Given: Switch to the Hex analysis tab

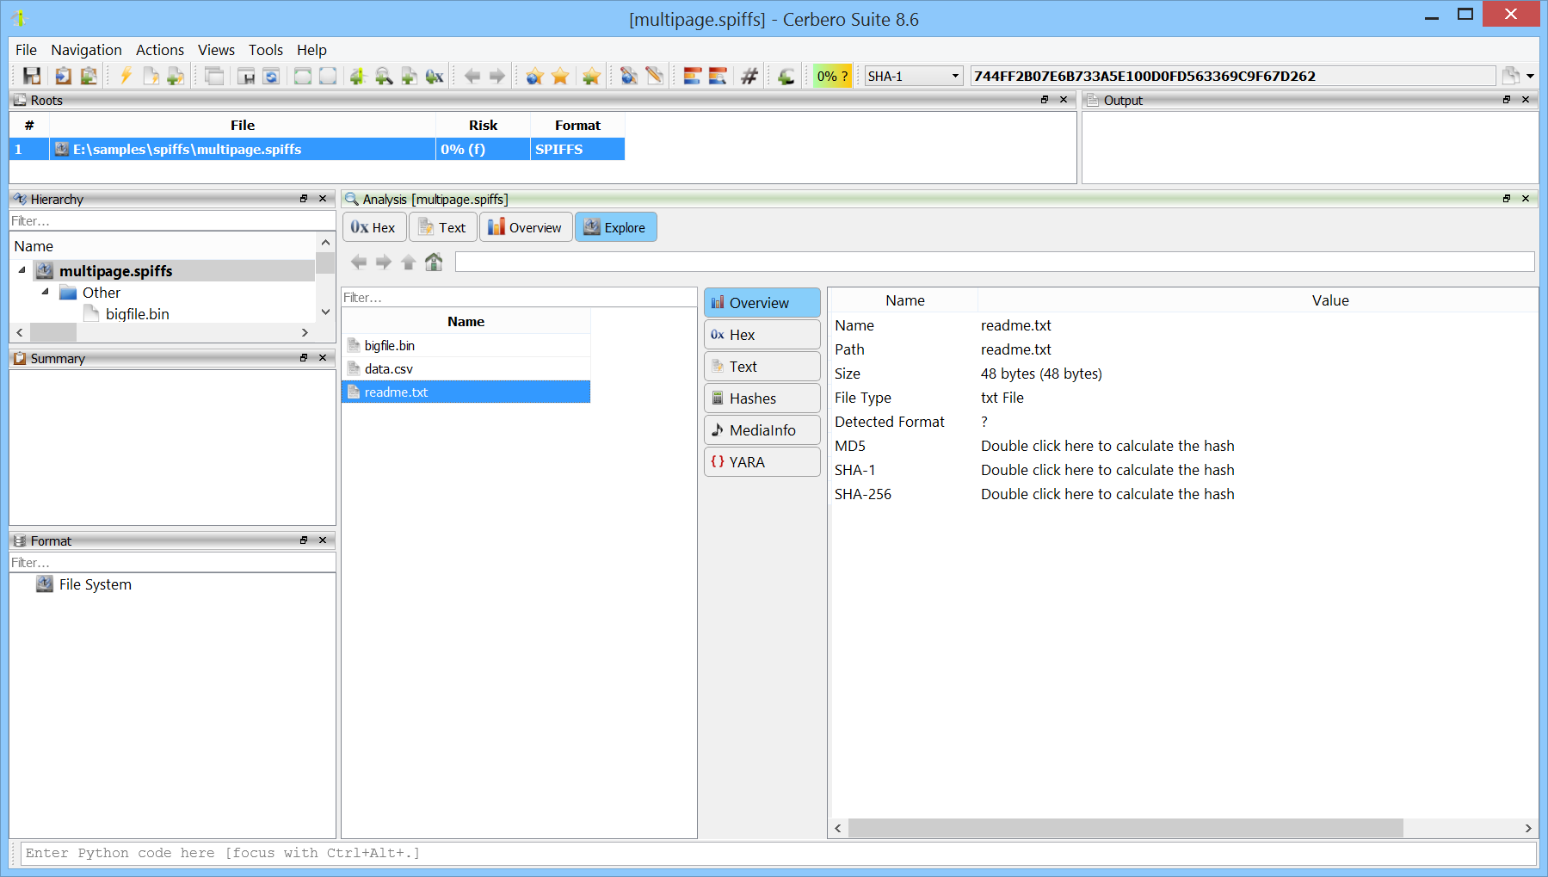Looking at the screenshot, I should click(373, 227).
